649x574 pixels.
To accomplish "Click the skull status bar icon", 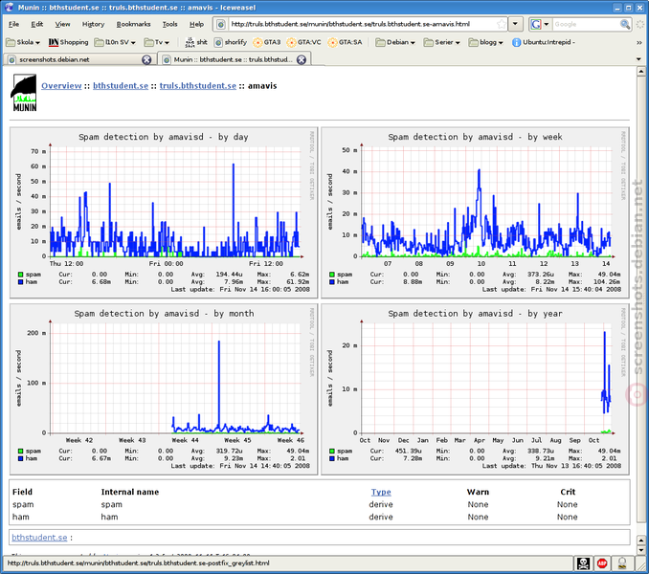I will coord(583,563).
